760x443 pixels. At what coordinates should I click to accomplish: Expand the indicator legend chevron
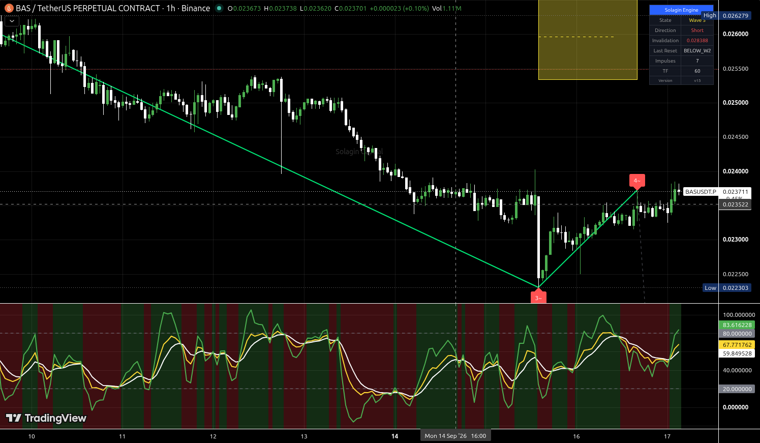click(11, 21)
